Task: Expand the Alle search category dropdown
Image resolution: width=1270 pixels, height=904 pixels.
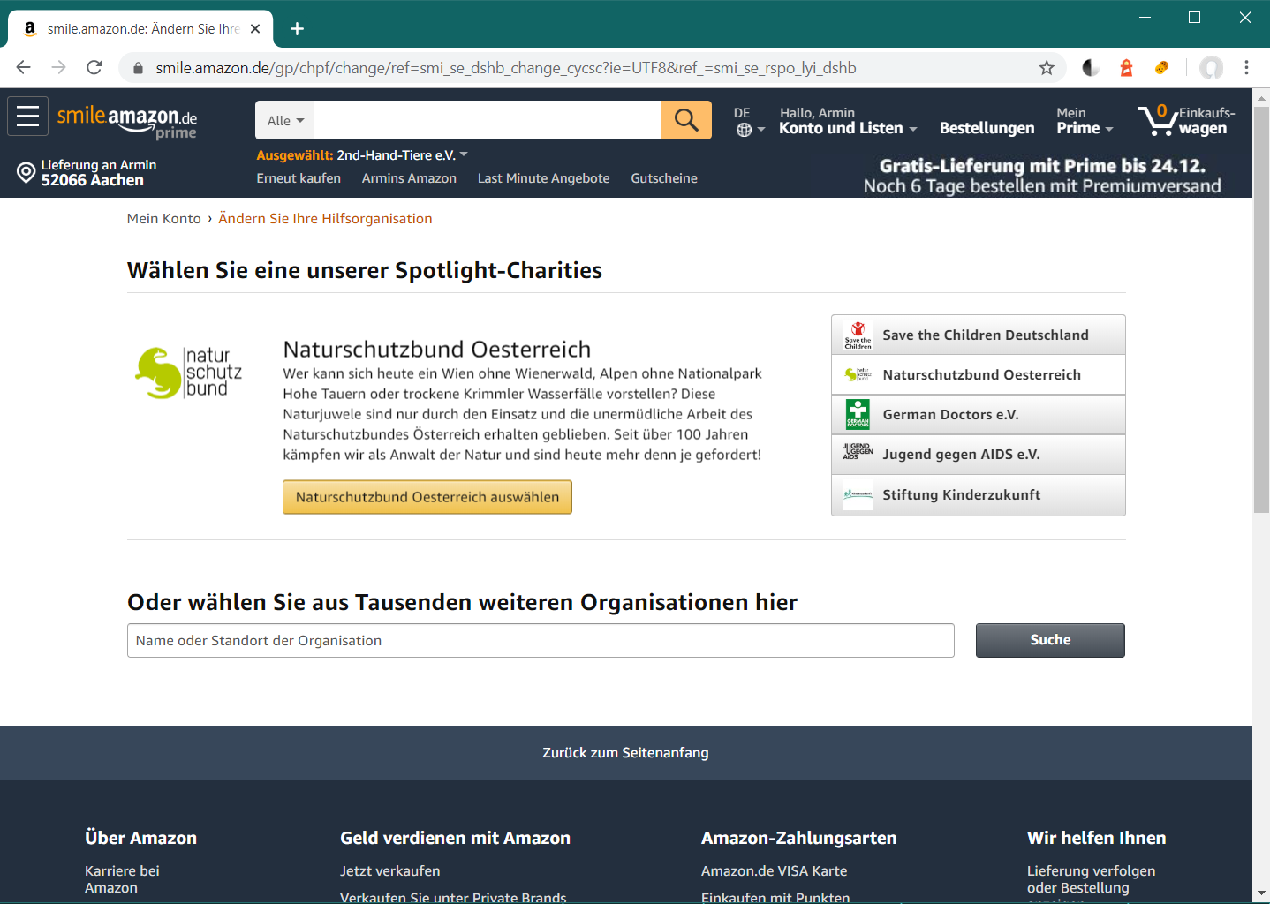Action: click(284, 121)
